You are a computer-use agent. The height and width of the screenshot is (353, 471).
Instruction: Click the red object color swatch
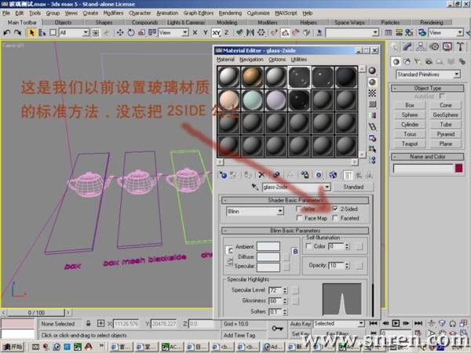coord(458,168)
